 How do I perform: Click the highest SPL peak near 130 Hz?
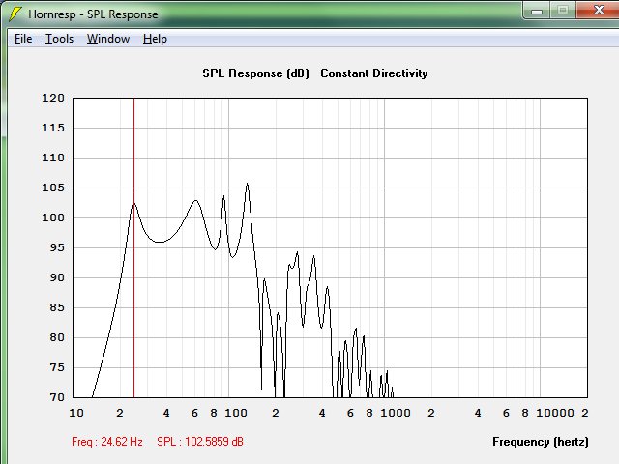[x=248, y=185]
